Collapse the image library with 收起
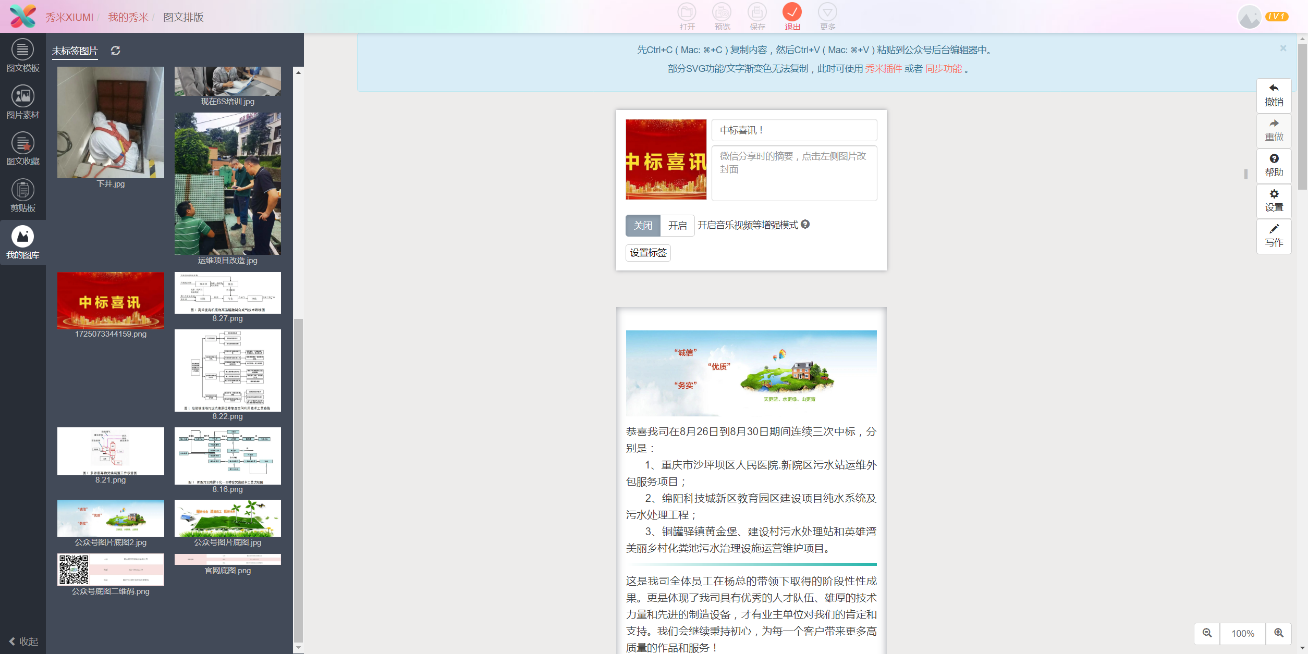 click(23, 641)
